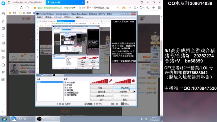Reload the current browser page
This screenshot has width=217, height=122.
coord(21,8)
